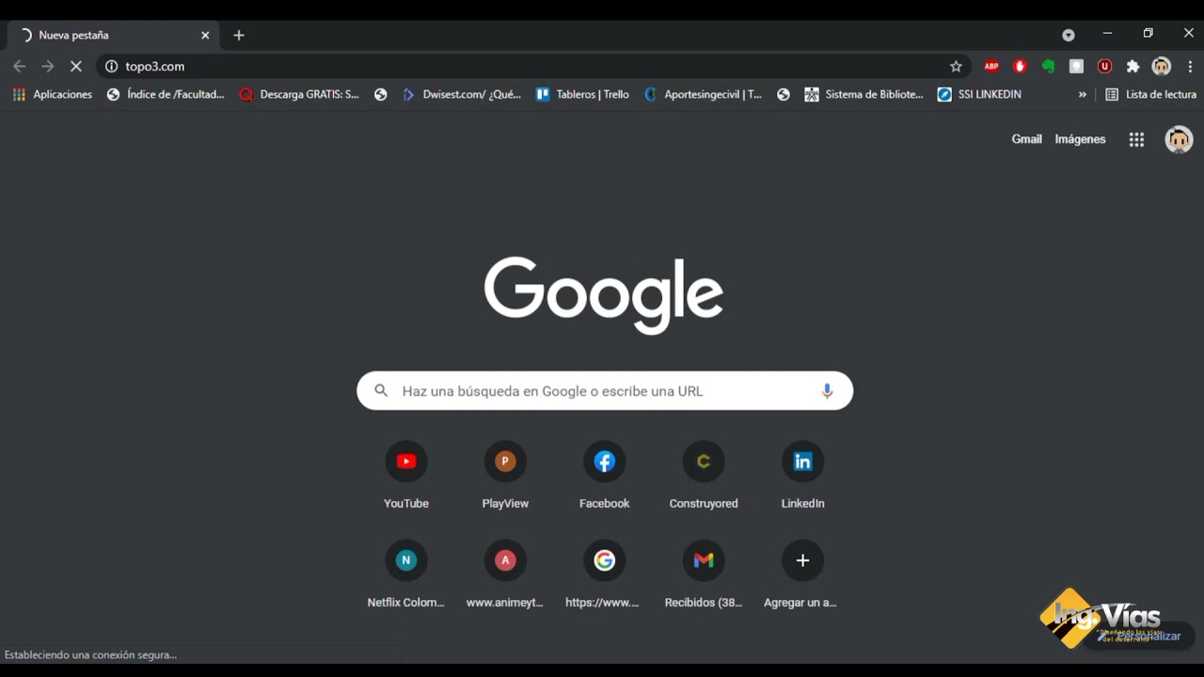Screen dimensions: 1204x677
Task: Expand the tab search dropdown arrow
Action: tap(1068, 35)
